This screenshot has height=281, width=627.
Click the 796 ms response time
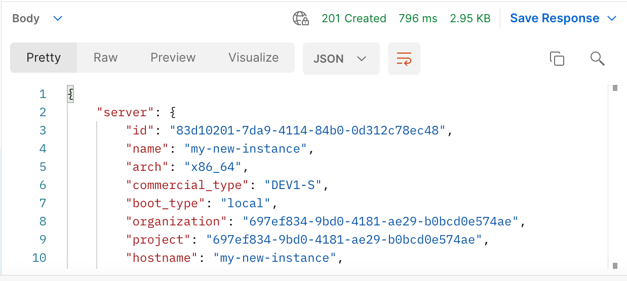(x=417, y=19)
